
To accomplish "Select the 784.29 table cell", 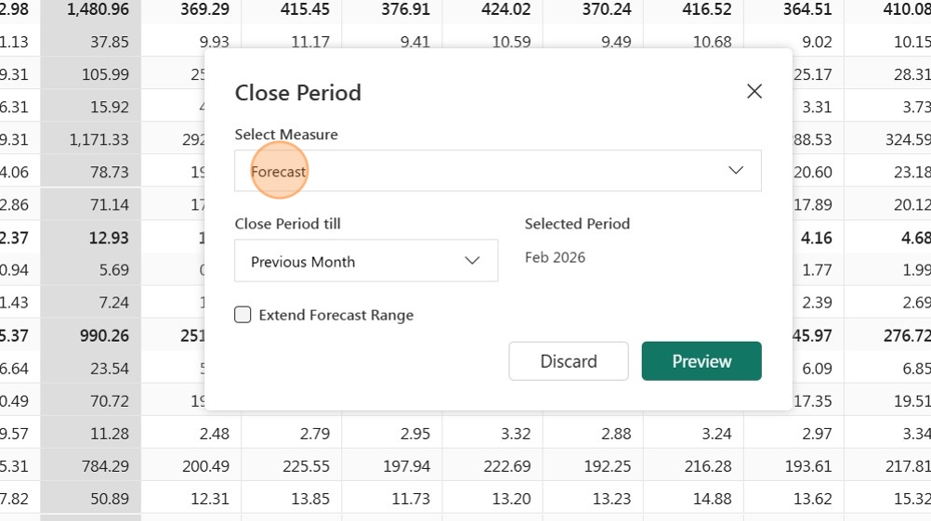I will click(91, 466).
